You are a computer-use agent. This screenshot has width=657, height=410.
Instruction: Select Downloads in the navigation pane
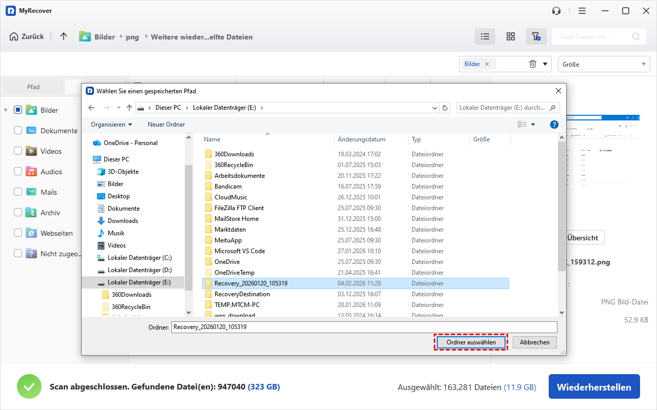123,221
